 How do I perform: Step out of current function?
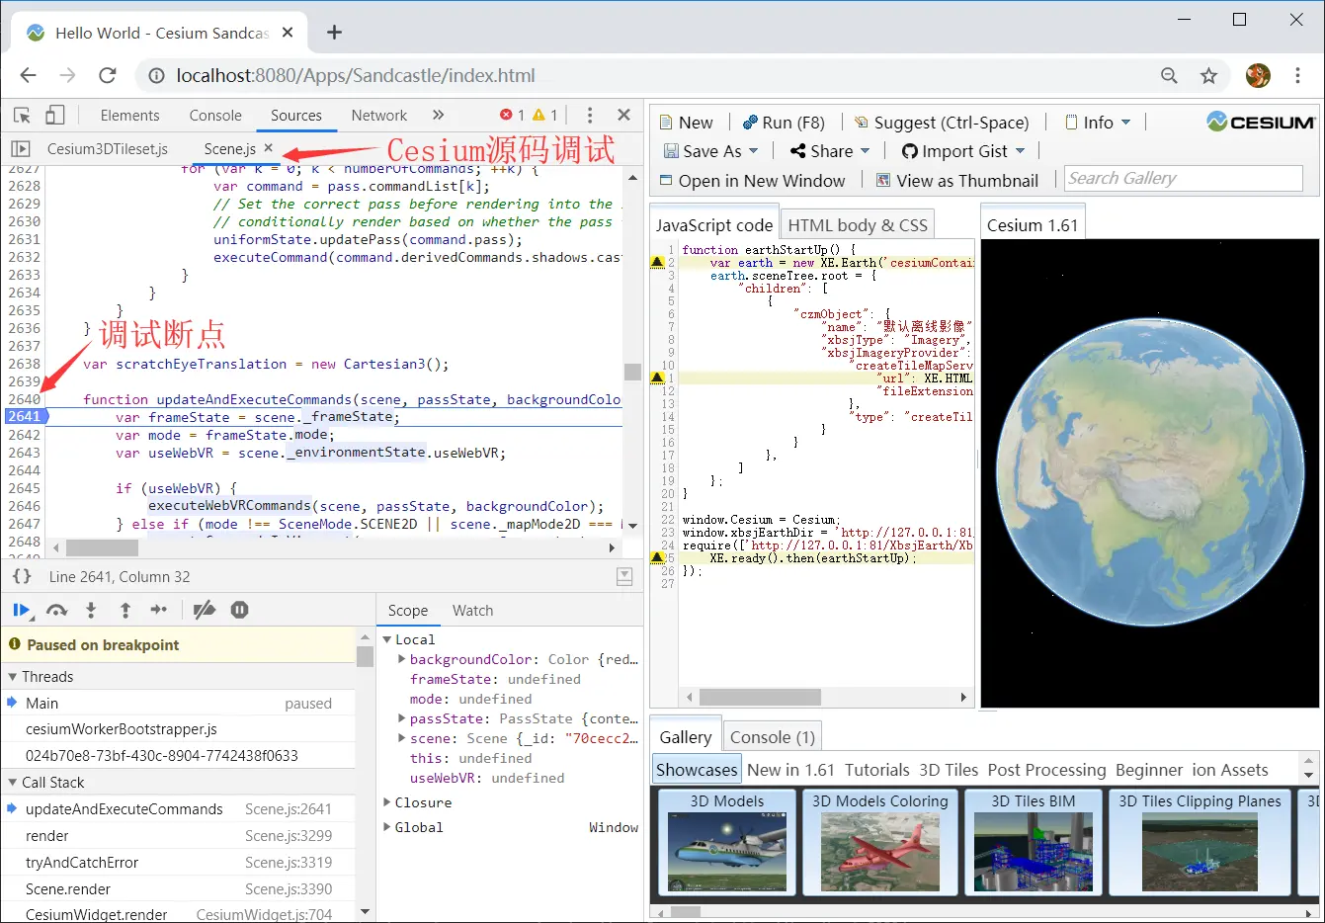point(125,610)
